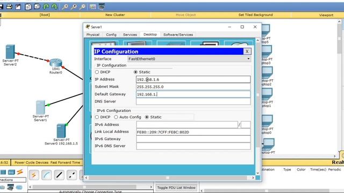Click the IPv6 prefix length field
The height and width of the screenshot is (193, 344).
coord(246,125)
